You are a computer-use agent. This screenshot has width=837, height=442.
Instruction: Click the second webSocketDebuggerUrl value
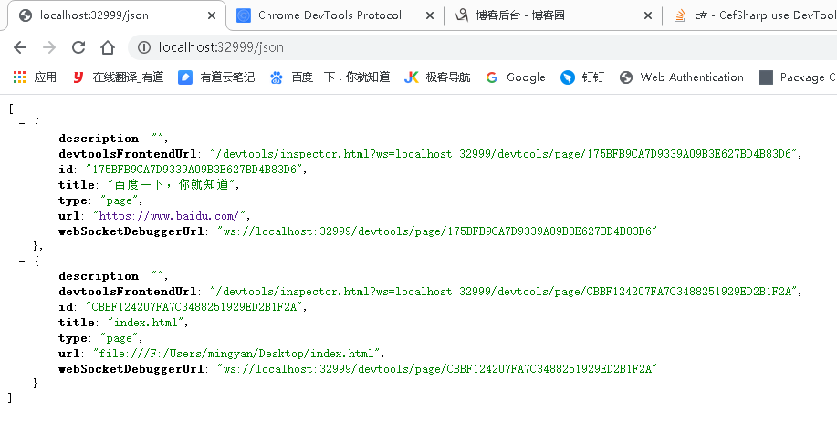pos(437,369)
